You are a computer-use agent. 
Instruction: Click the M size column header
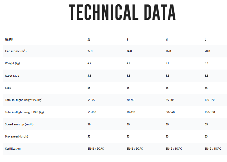(x=167, y=39)
